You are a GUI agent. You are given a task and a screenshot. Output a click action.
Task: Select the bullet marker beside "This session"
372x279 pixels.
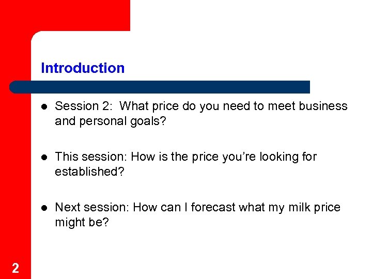pyautogui.click(x=45, y=157)
